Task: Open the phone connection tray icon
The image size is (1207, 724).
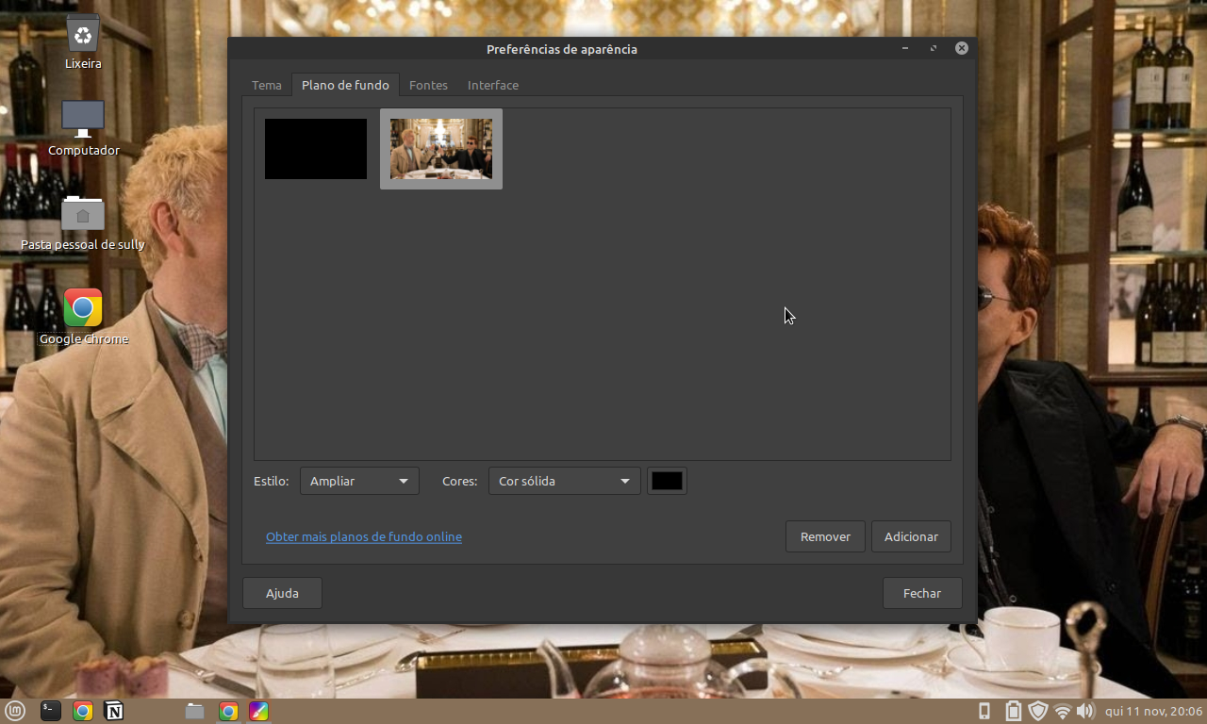Action: 984,711
